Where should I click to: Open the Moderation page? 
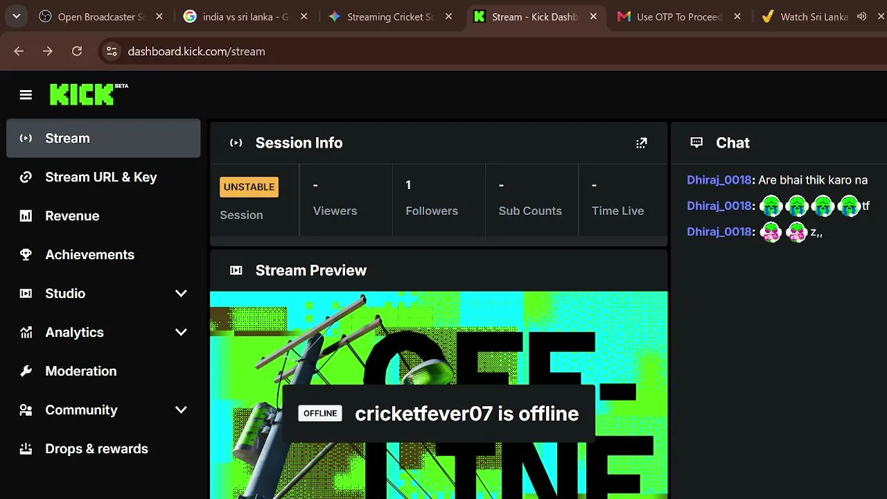point(103,371)
